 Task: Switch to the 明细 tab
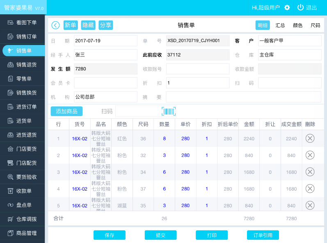tap(263, 25)
